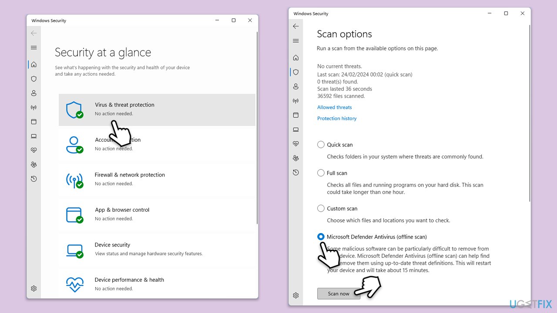Click Device performance heart icon in left sidebar

click(x=34, y=150)
